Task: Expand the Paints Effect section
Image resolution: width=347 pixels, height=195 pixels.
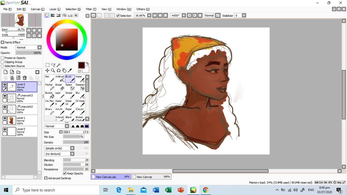Action: click(3, 42)
